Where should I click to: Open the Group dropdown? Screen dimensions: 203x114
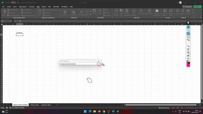tap(177, 12)
